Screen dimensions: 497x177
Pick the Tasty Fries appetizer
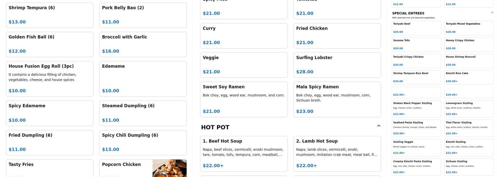click(49, 168)
